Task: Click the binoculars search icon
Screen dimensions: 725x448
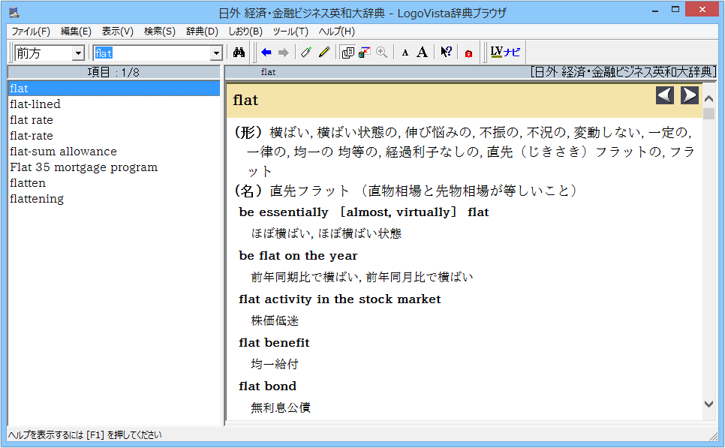Action: [x=239, y=53]
